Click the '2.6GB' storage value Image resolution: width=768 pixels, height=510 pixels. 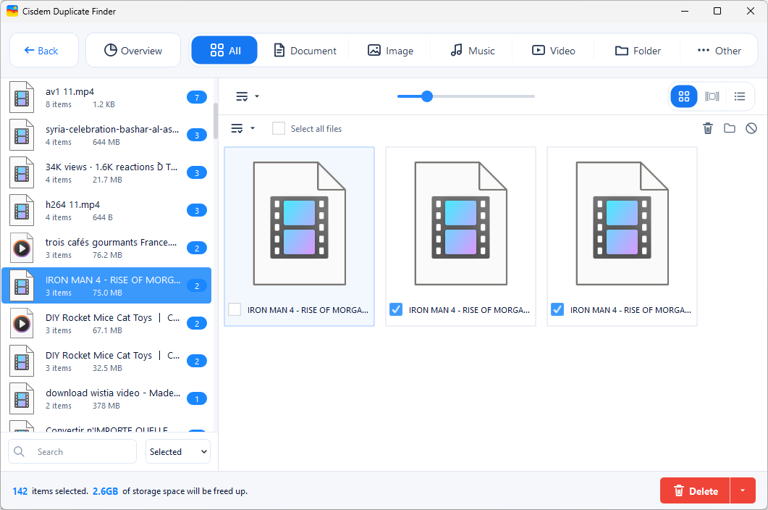coord(105,491)
